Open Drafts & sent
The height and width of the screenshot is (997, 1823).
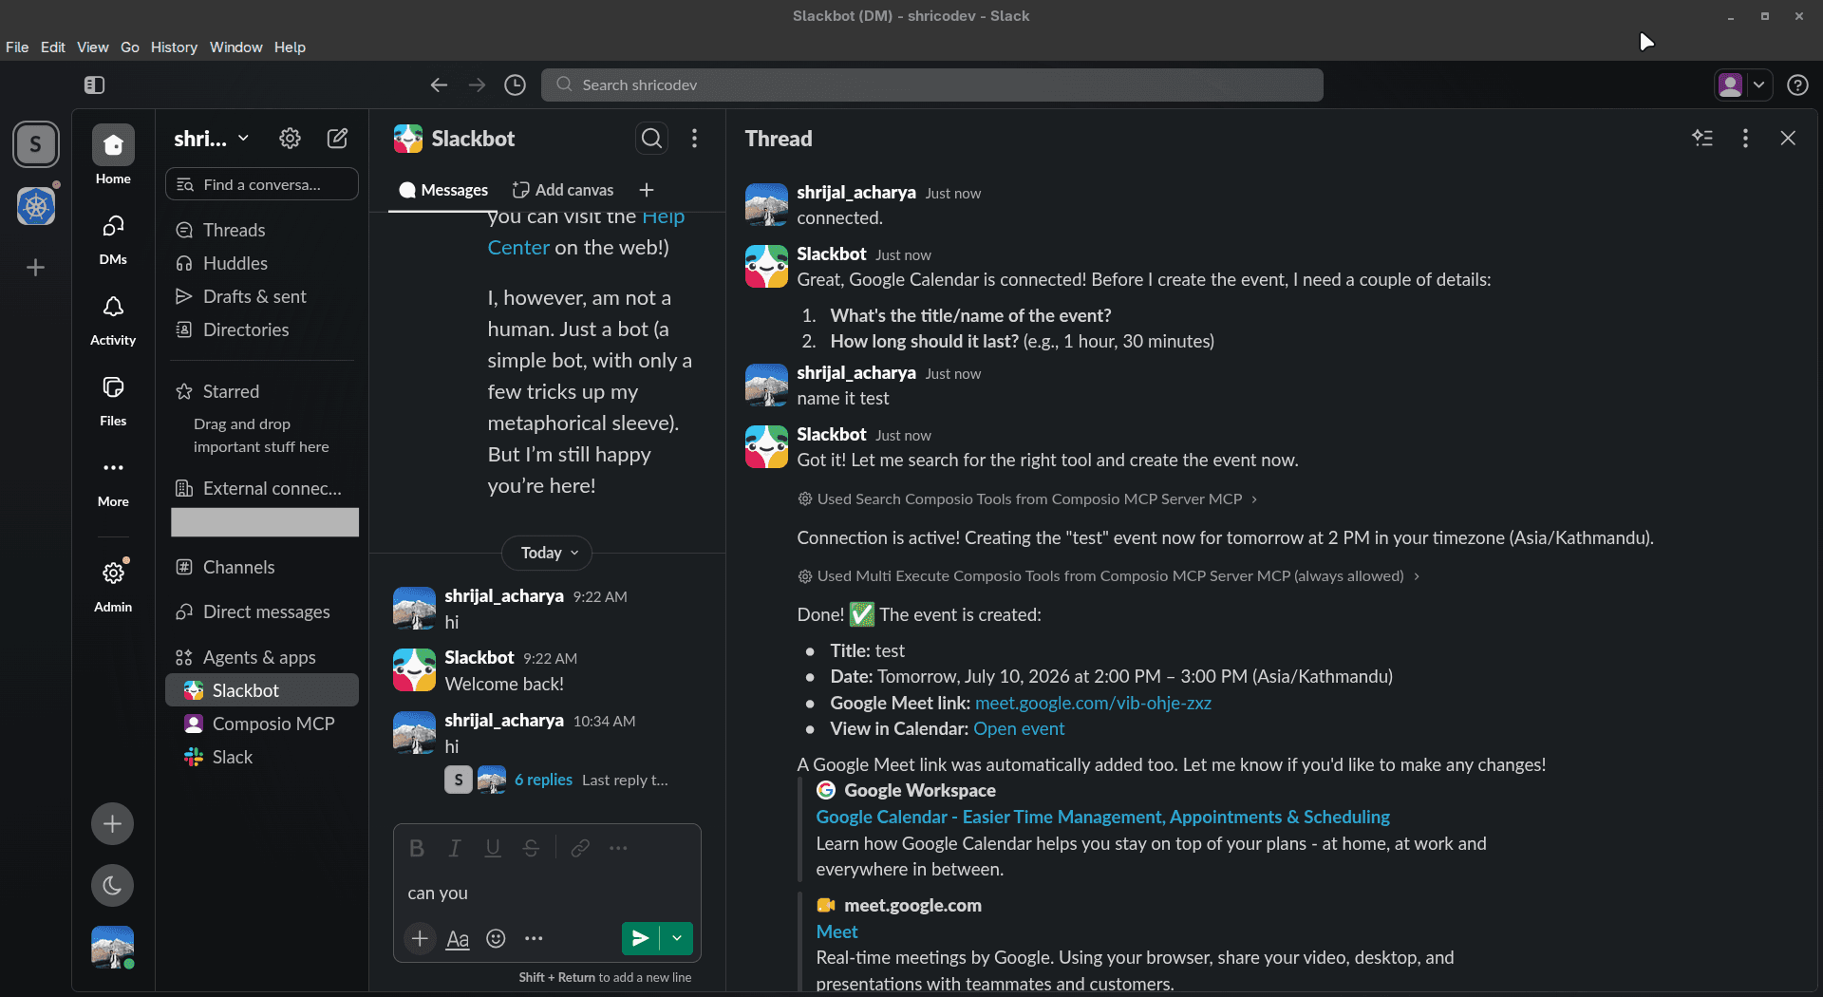[262, 296]
